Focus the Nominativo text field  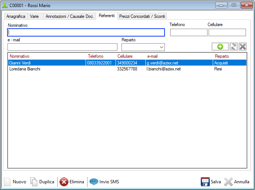pos(86,32)
